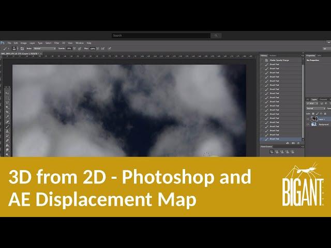Filter layers by pixel layer icon
This screenshot has width=331, height=248.
(x=322, y=103)
